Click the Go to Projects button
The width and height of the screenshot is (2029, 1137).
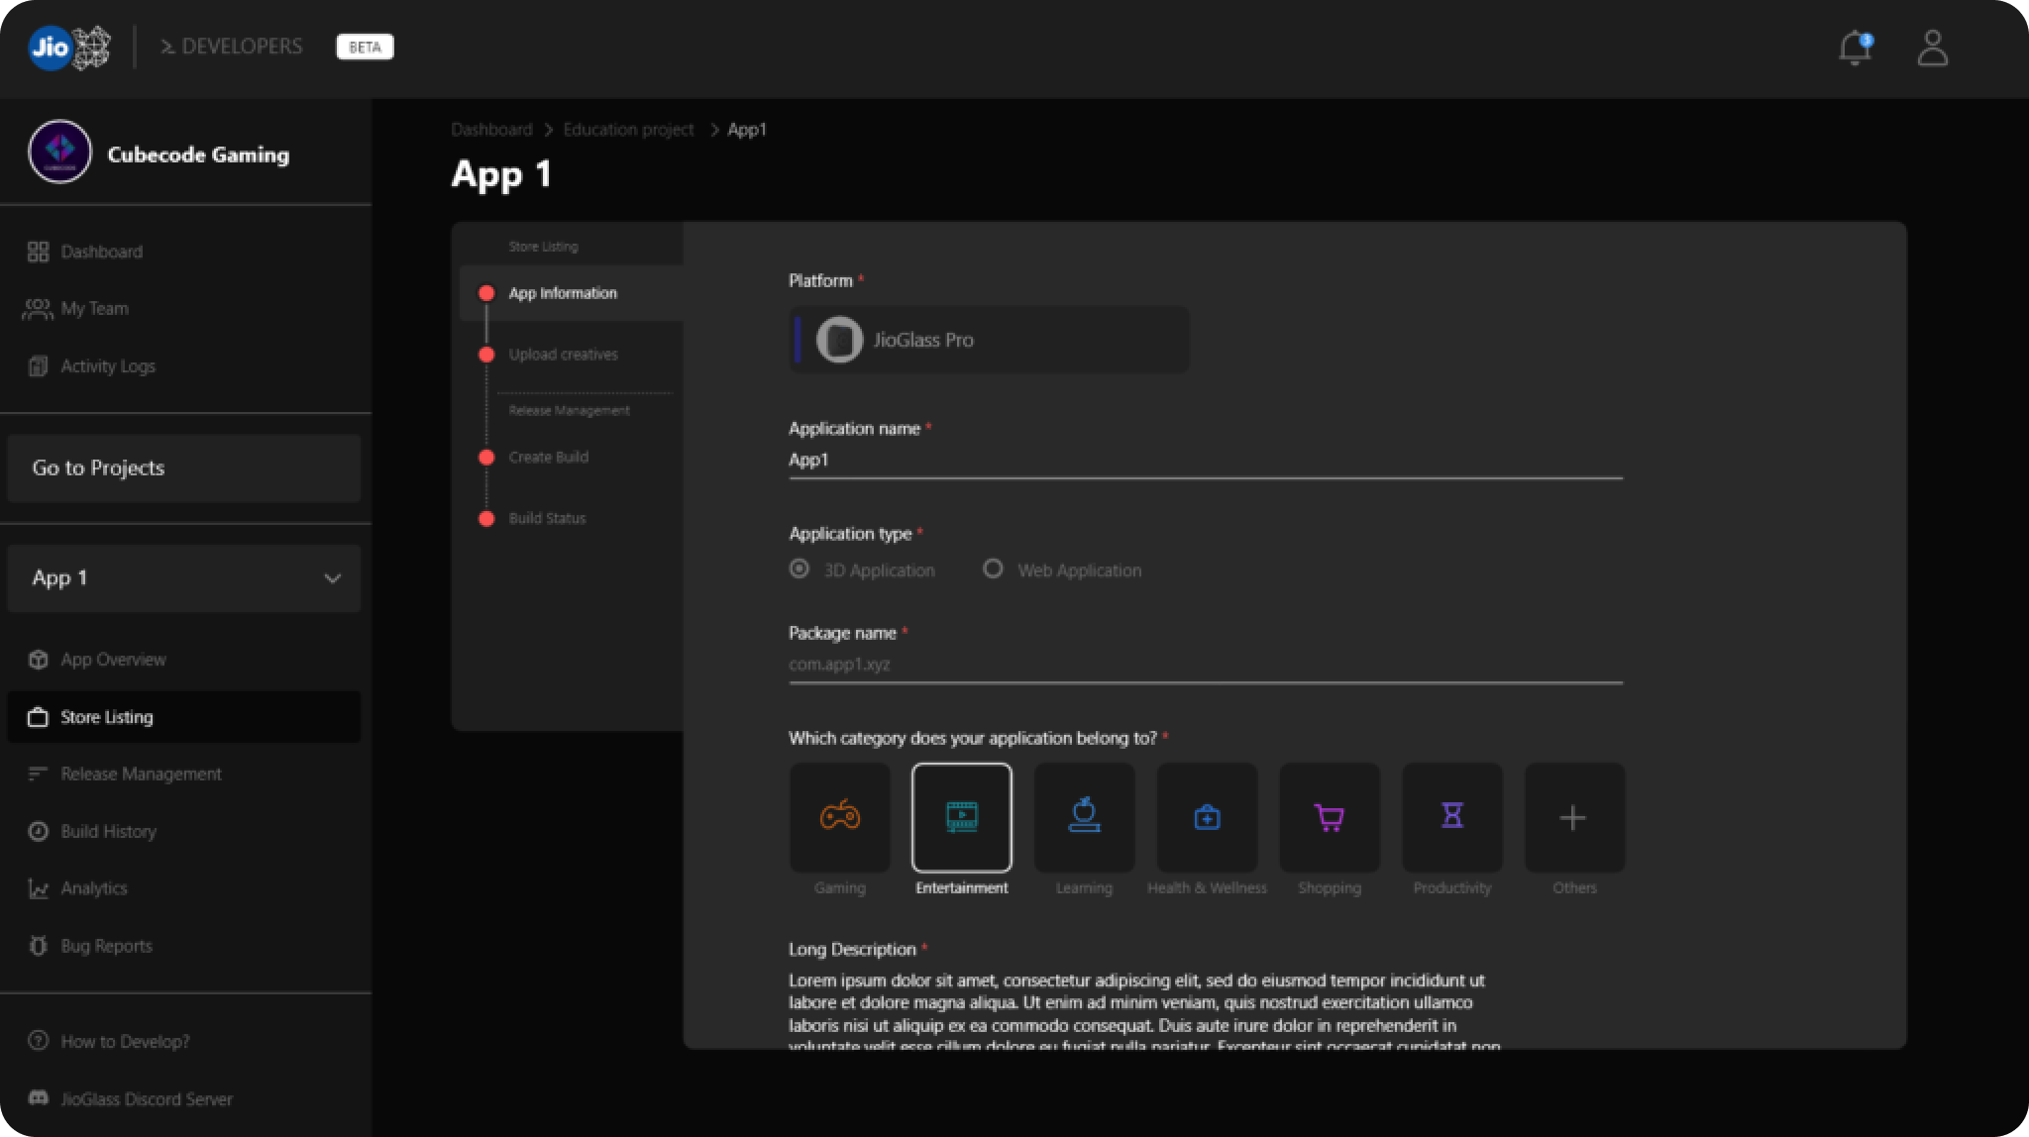(x=184, y=468)
